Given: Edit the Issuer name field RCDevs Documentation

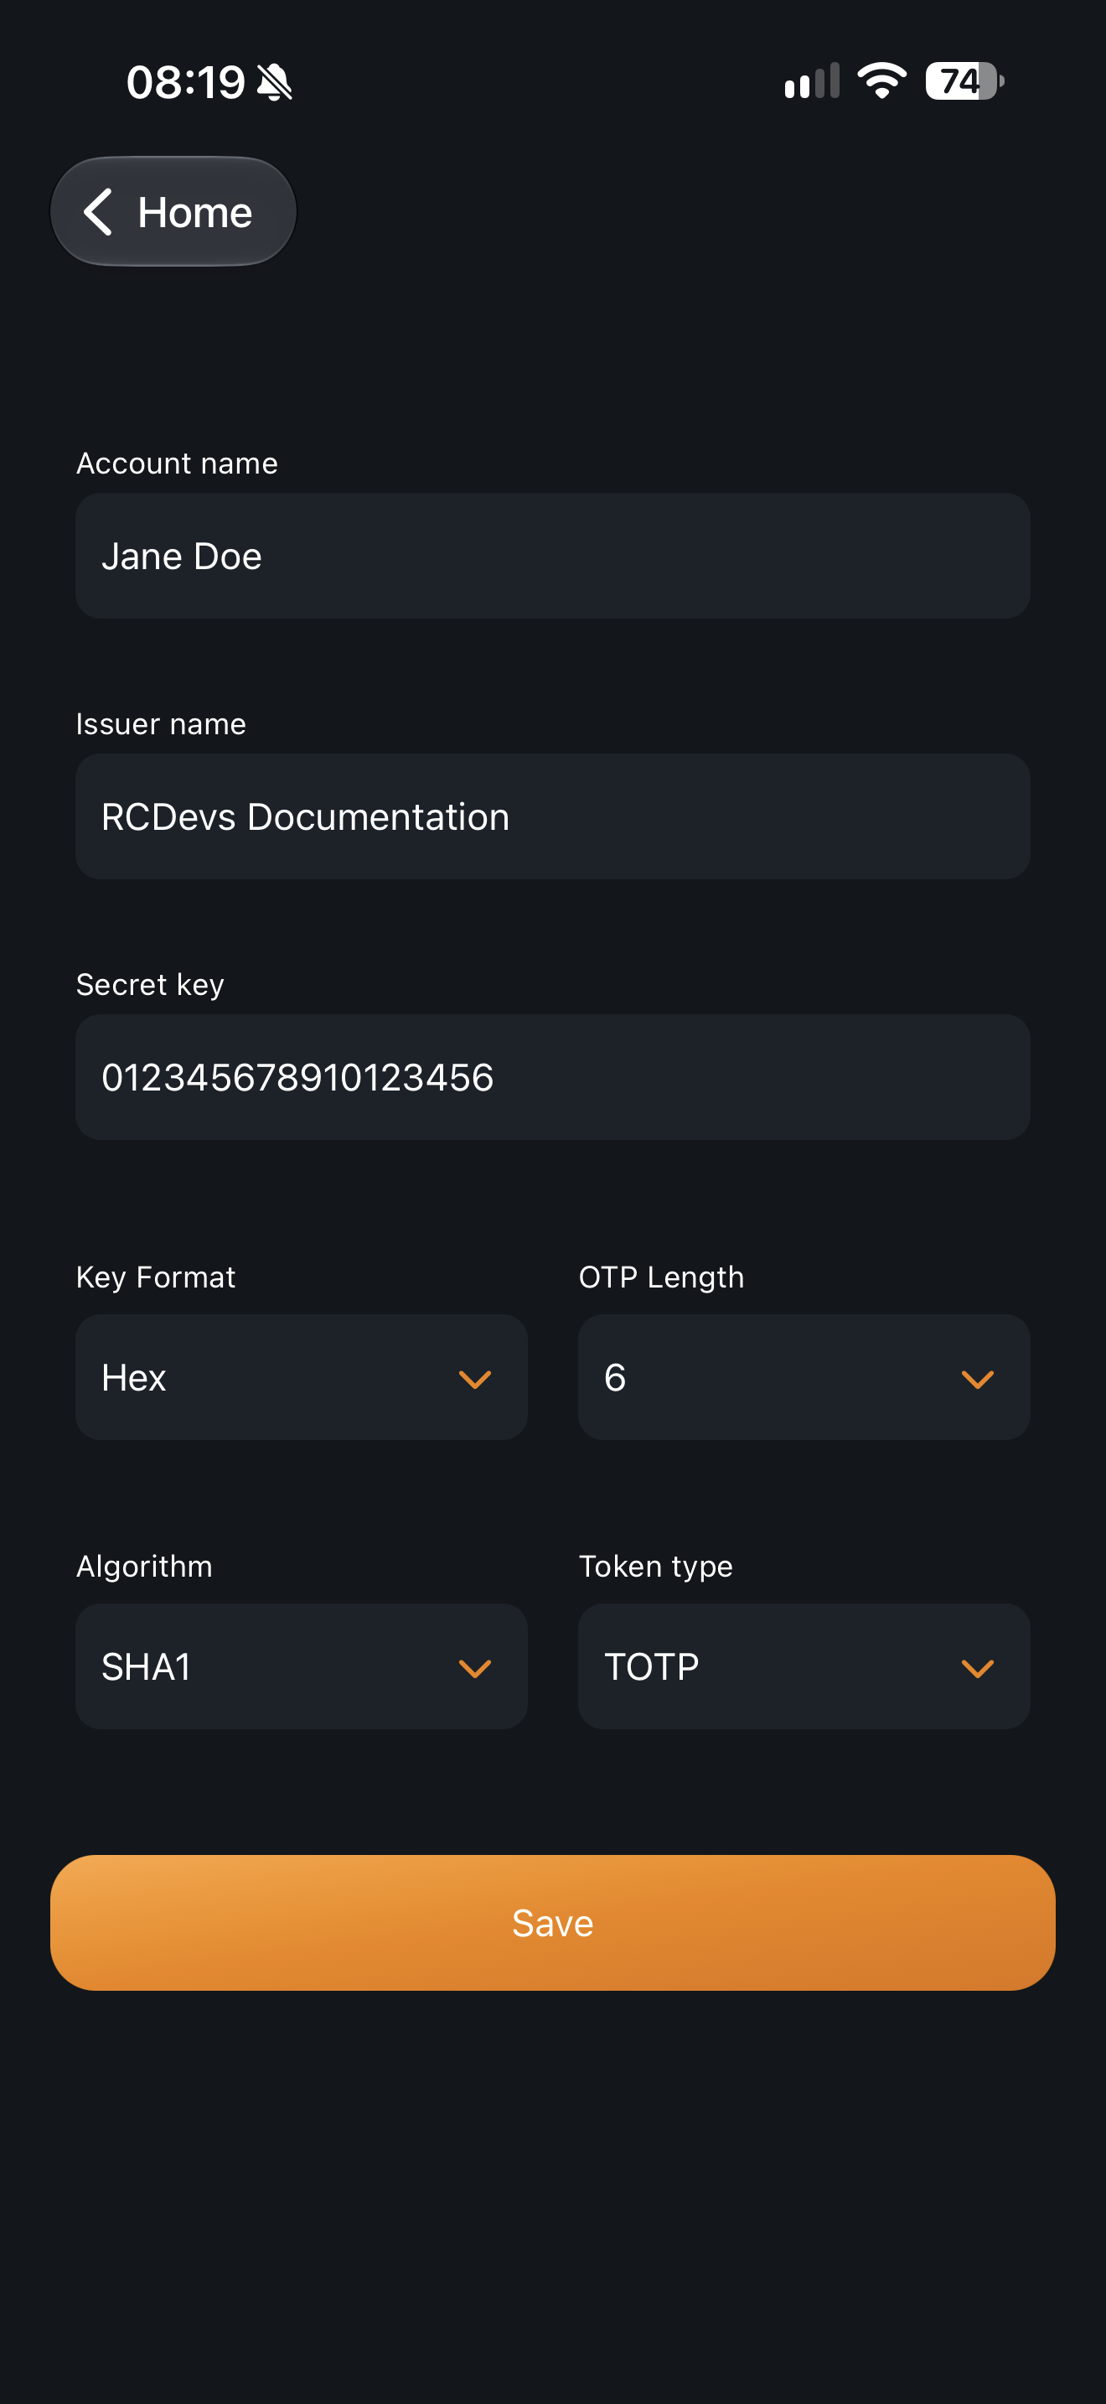Looking at the screenshot, I should tap(553, 816).
